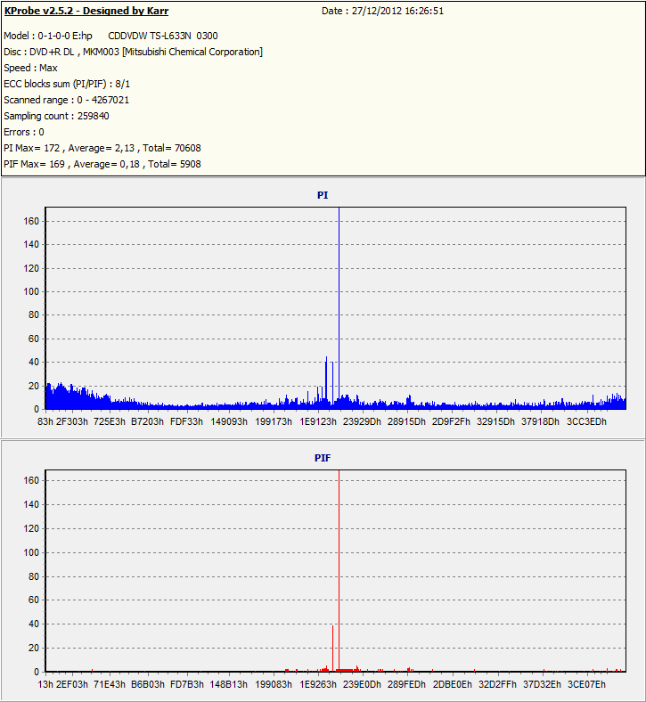Click the 32D2FFh axis label
646x702 pixels.
(x=497, y=684)
